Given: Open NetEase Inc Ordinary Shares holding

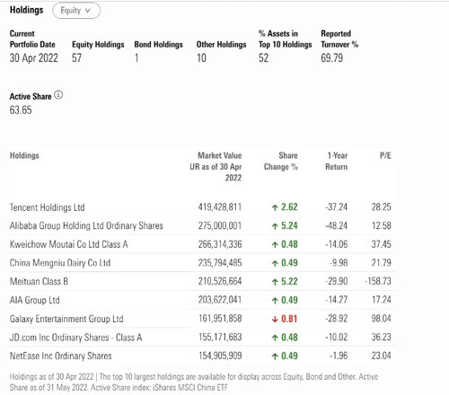Looking at the screenshot, I should coord(61,356).
